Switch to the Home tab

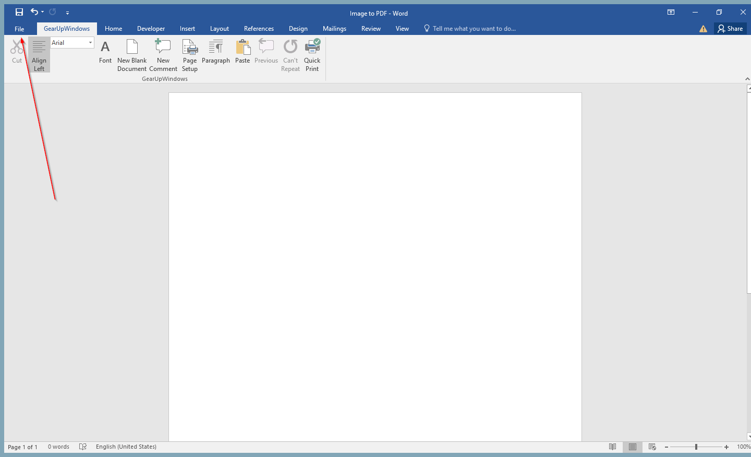(x=113, y=29)
